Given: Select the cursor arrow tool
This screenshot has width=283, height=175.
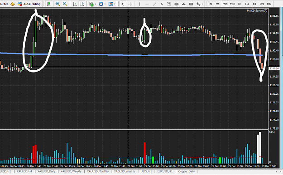Looking at the screenshot, I should tap(123, 4).
